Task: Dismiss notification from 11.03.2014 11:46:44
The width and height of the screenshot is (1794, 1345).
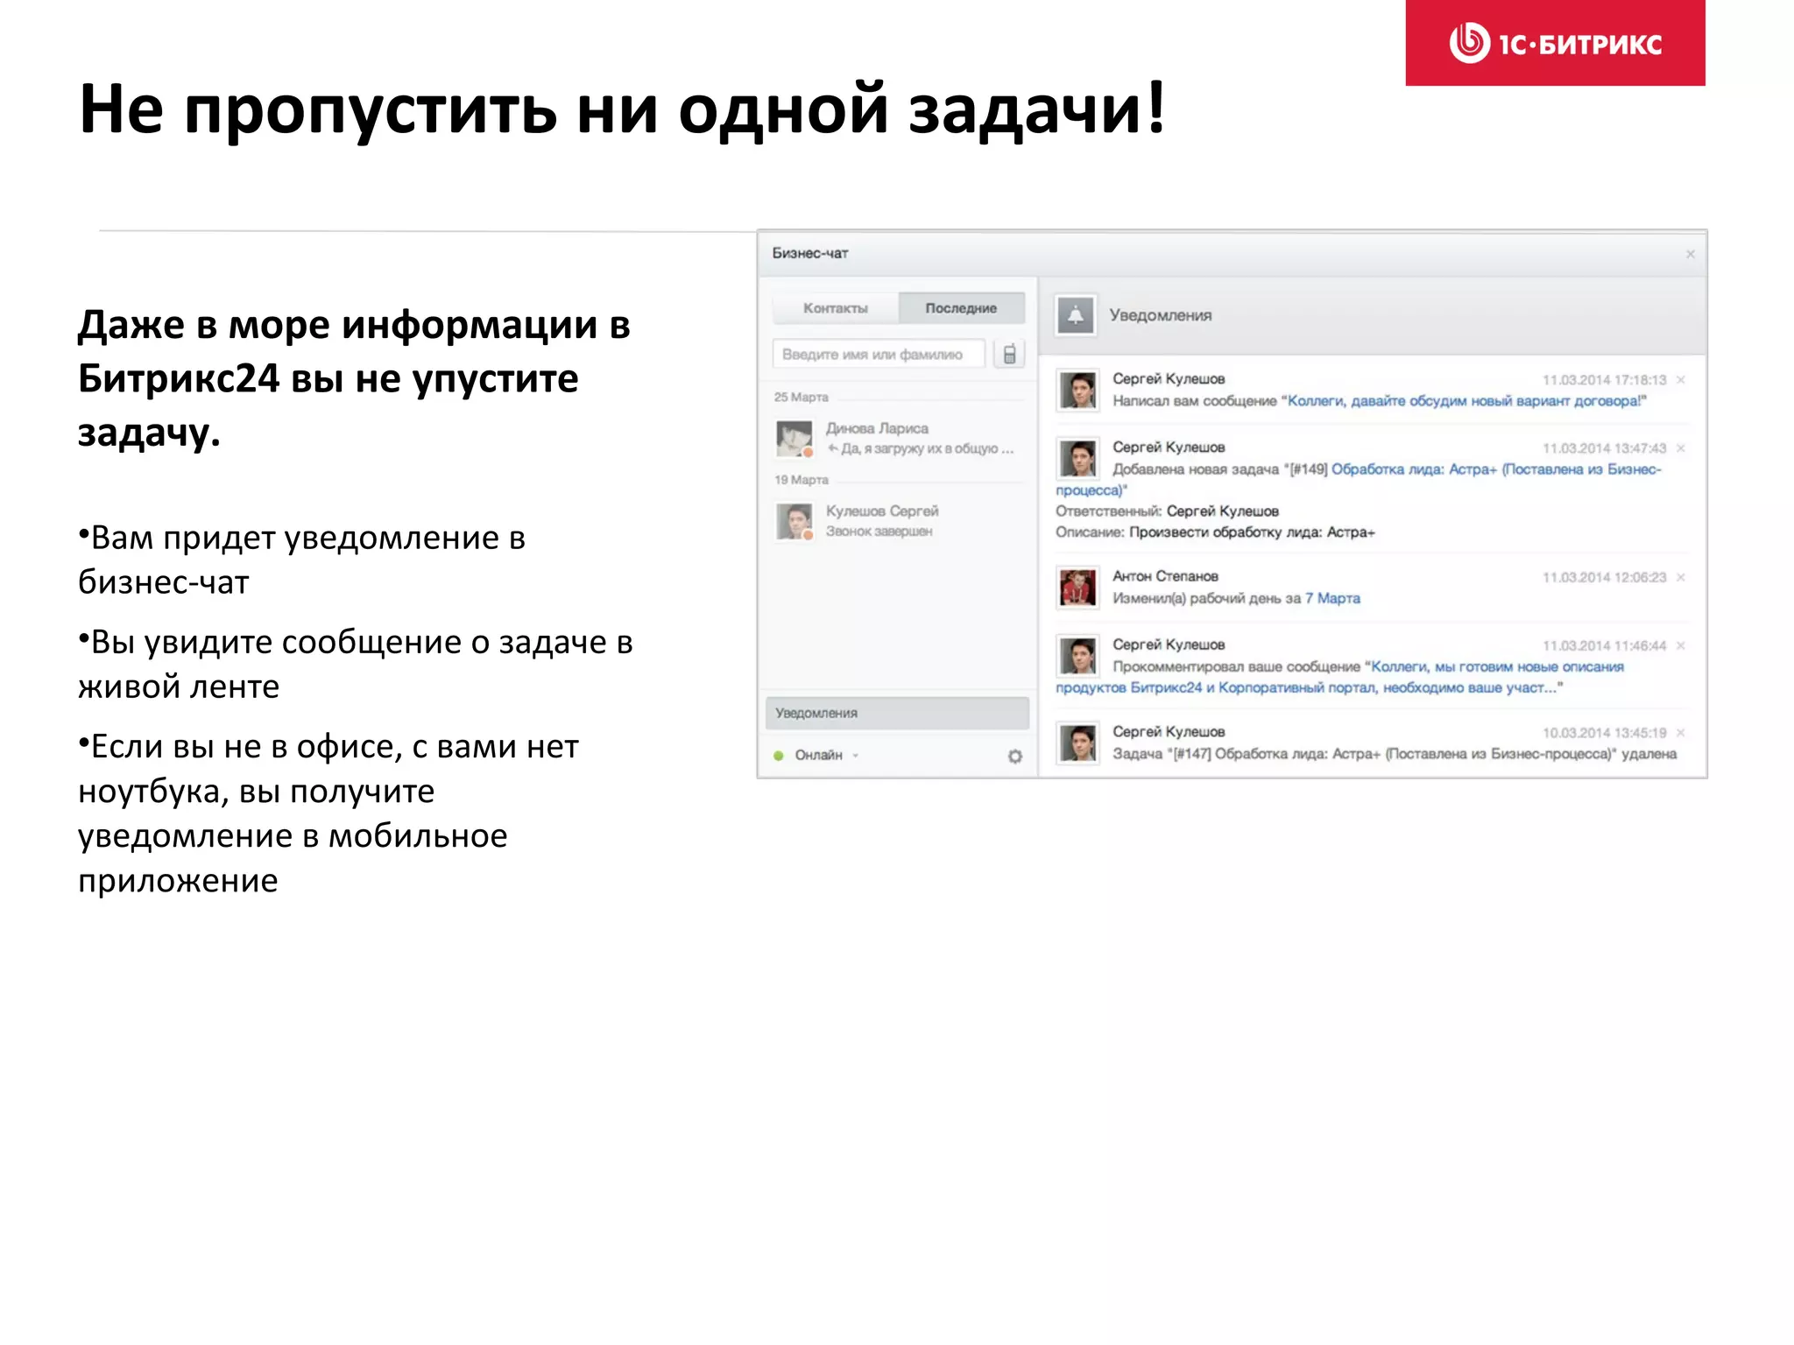Action: 1680,645
